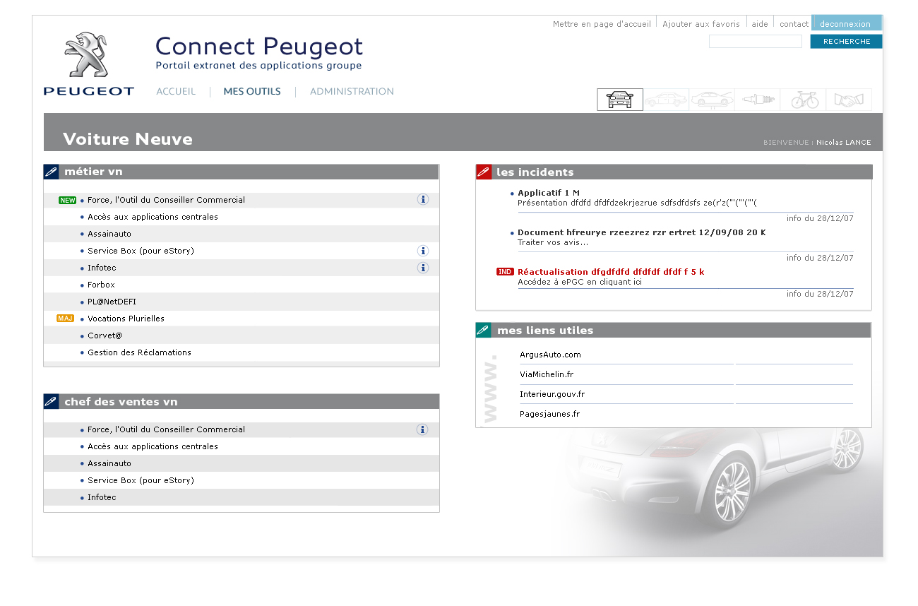Select the spark plug parts icon
This screenshot has width=918, height=606.
[x=758, y=100]
